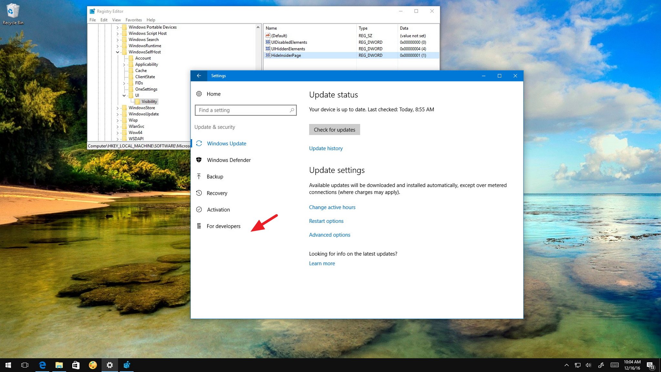Image resolution: width=661 pixels, height=372 pixels.
Task: Click the Home icon in Settings
Action: (x=199, y=94)
